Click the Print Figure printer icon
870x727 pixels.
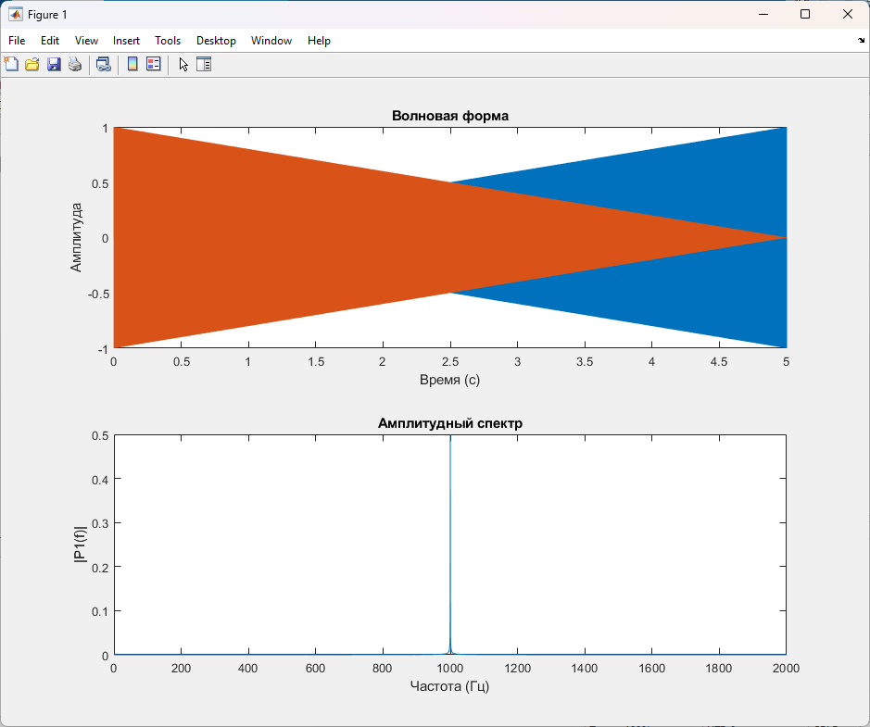pos(75,64)
